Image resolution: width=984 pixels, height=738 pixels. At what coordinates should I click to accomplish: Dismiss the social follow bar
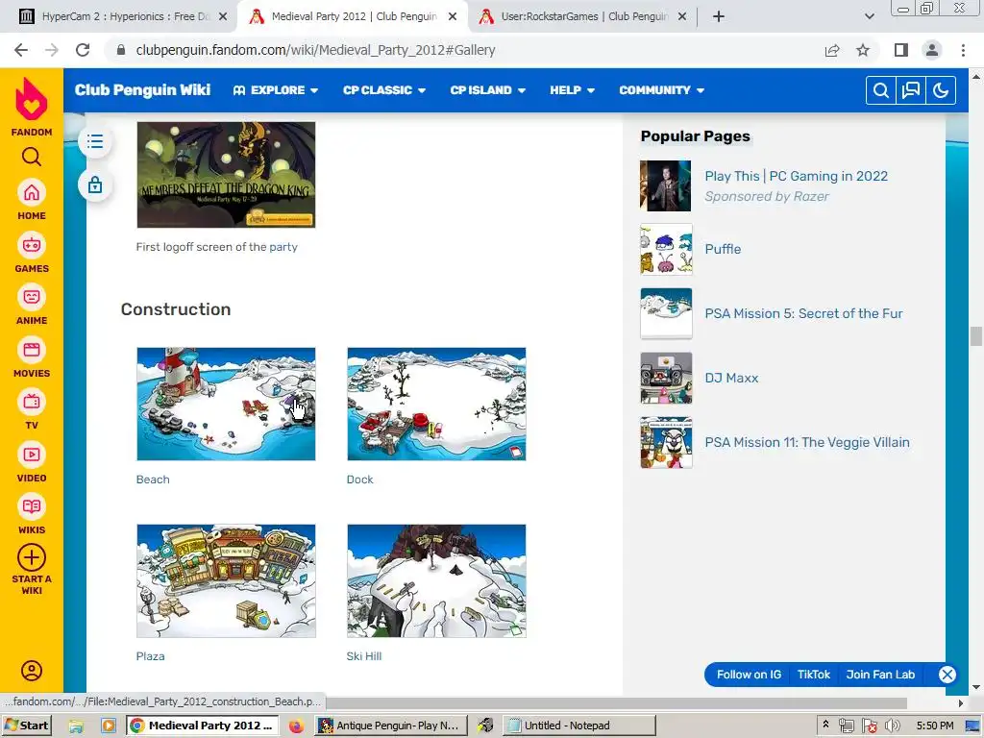tap(947, 675)
